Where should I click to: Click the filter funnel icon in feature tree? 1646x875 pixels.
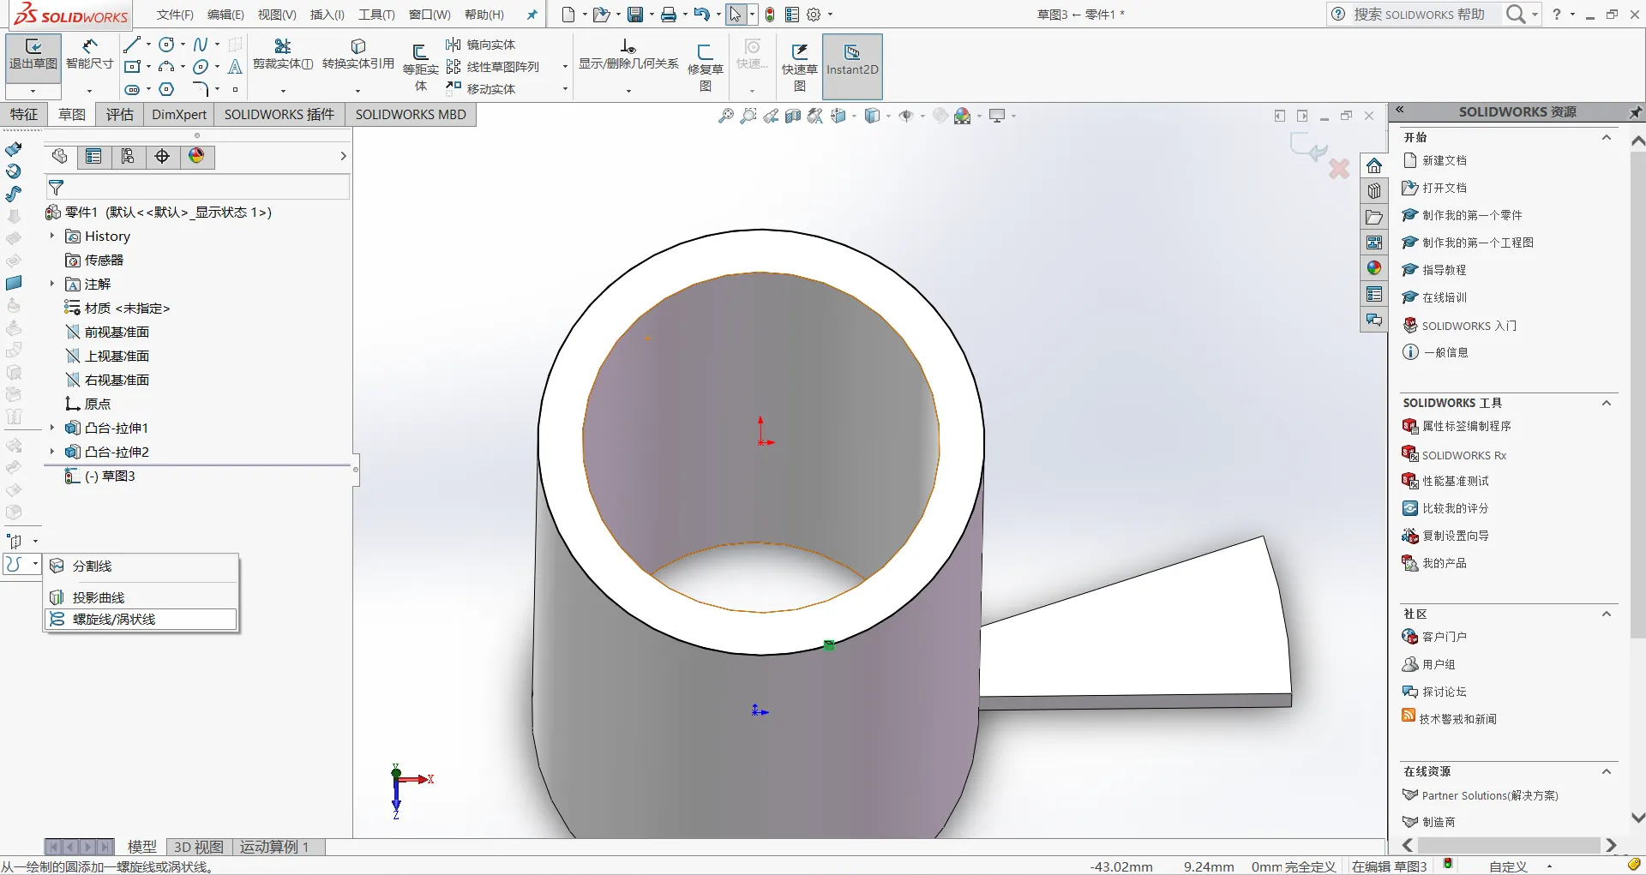tap(57, 187)
